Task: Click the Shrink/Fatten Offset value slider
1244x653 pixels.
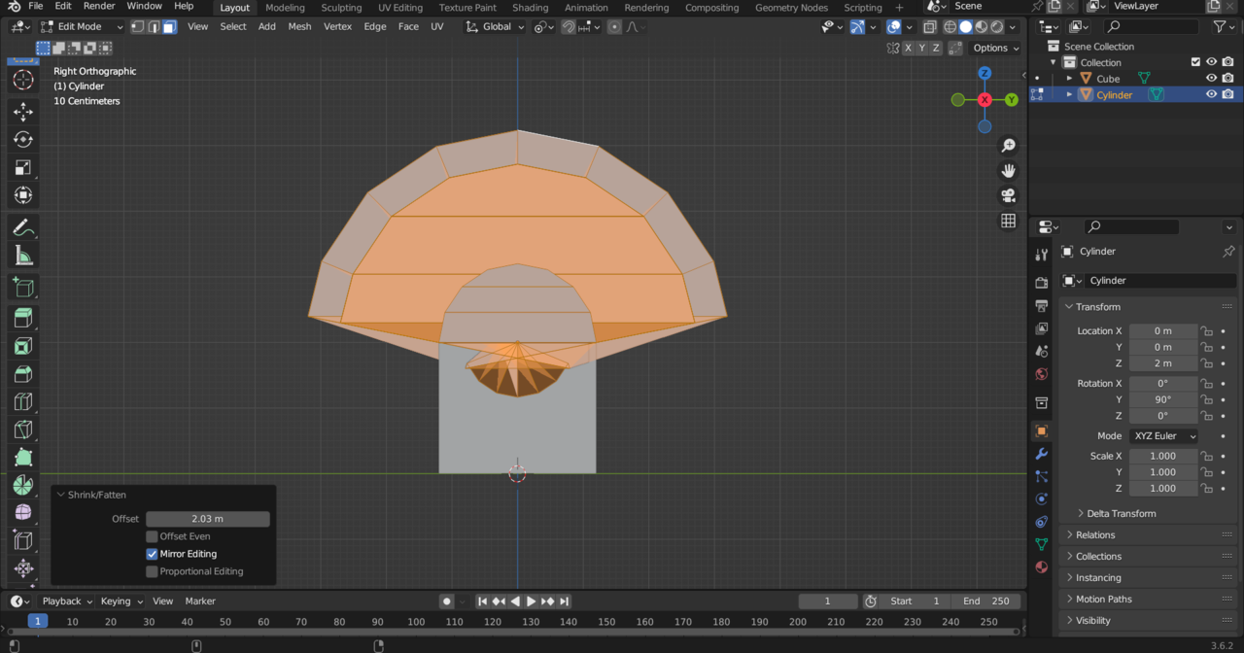Action: [208, 519]
